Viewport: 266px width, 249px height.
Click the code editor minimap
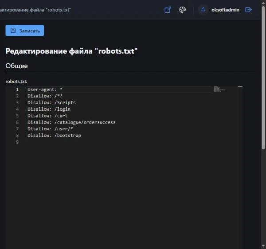pyautogui.click(x=219, y=89)
